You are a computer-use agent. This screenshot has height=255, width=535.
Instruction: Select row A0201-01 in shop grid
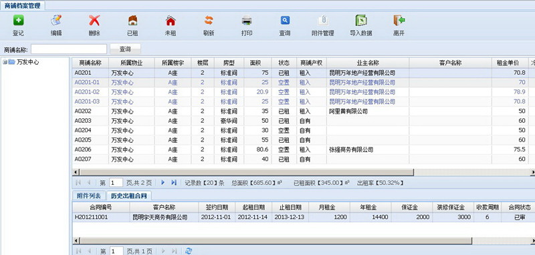click(x=304, y=82)
